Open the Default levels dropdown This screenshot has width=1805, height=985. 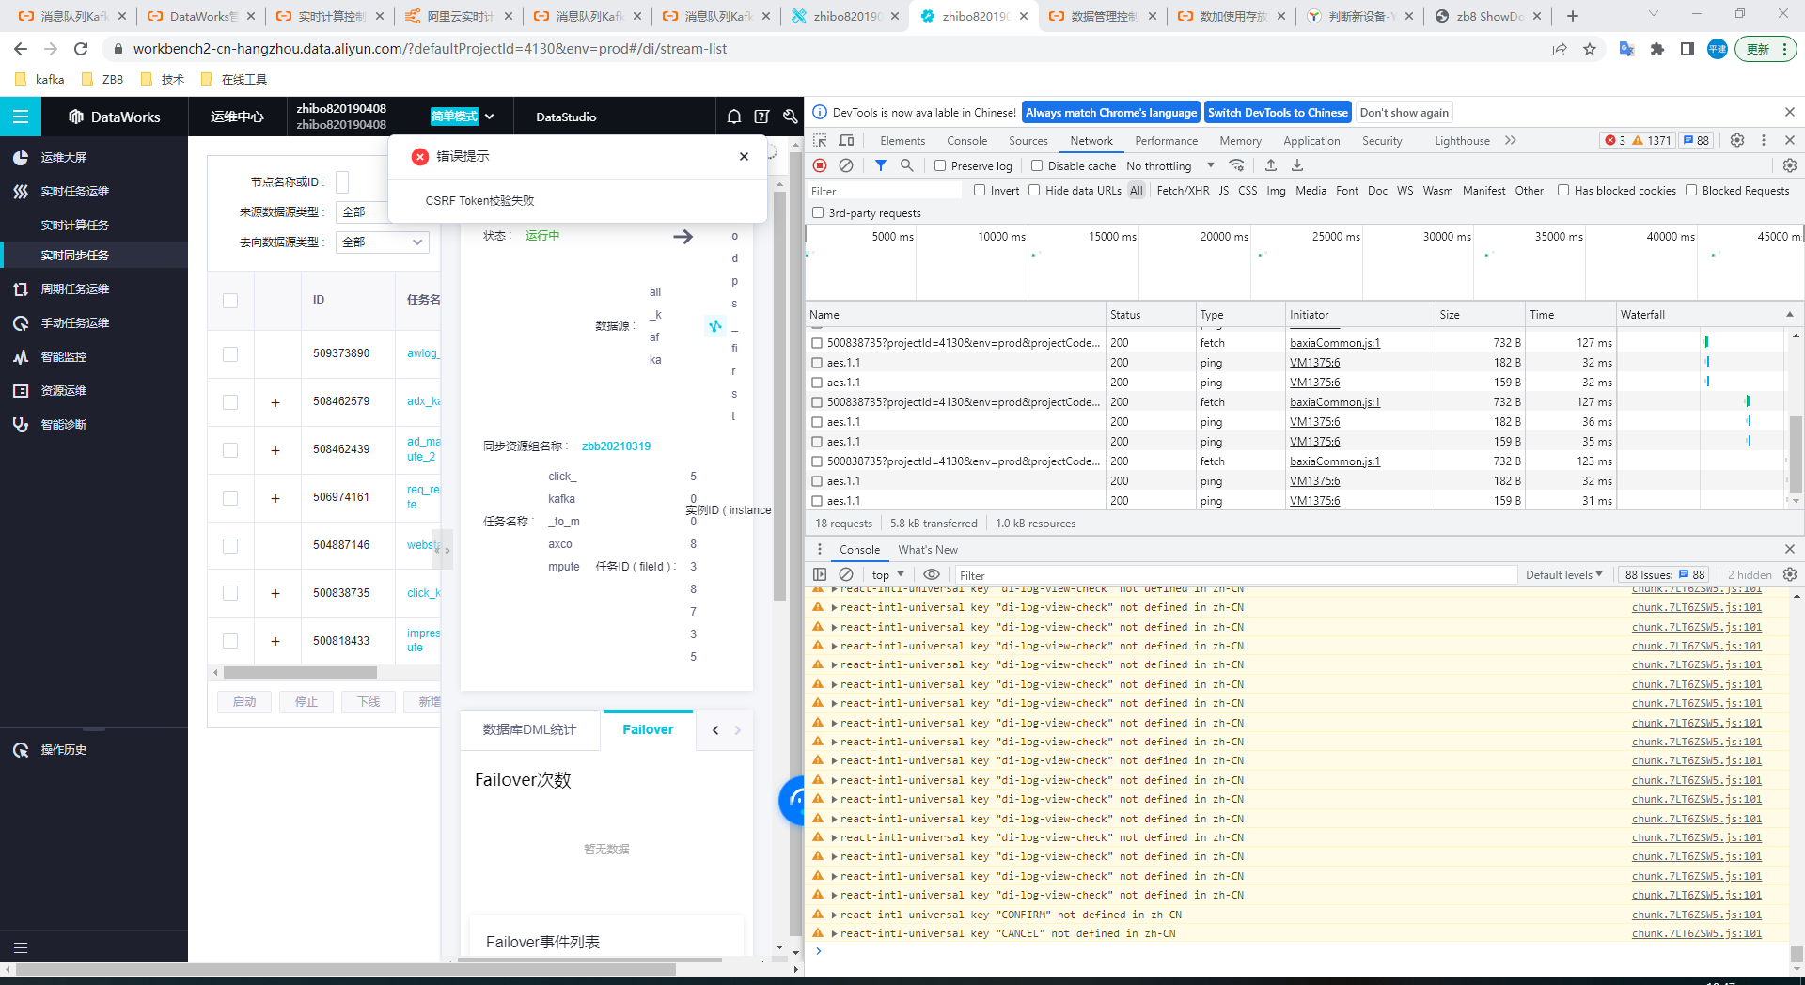[1563, 574]
